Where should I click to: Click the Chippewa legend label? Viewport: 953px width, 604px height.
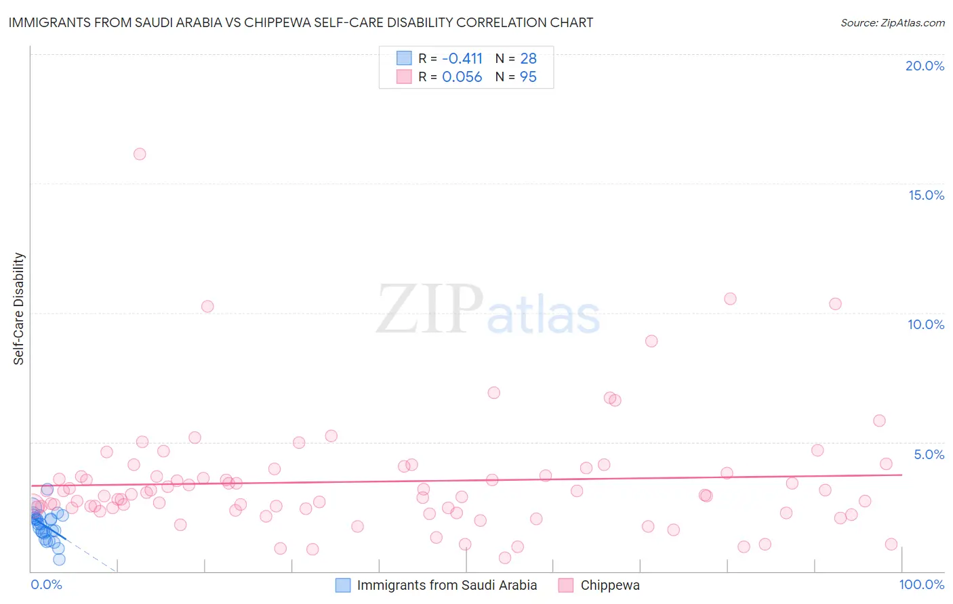coord(610,585)
